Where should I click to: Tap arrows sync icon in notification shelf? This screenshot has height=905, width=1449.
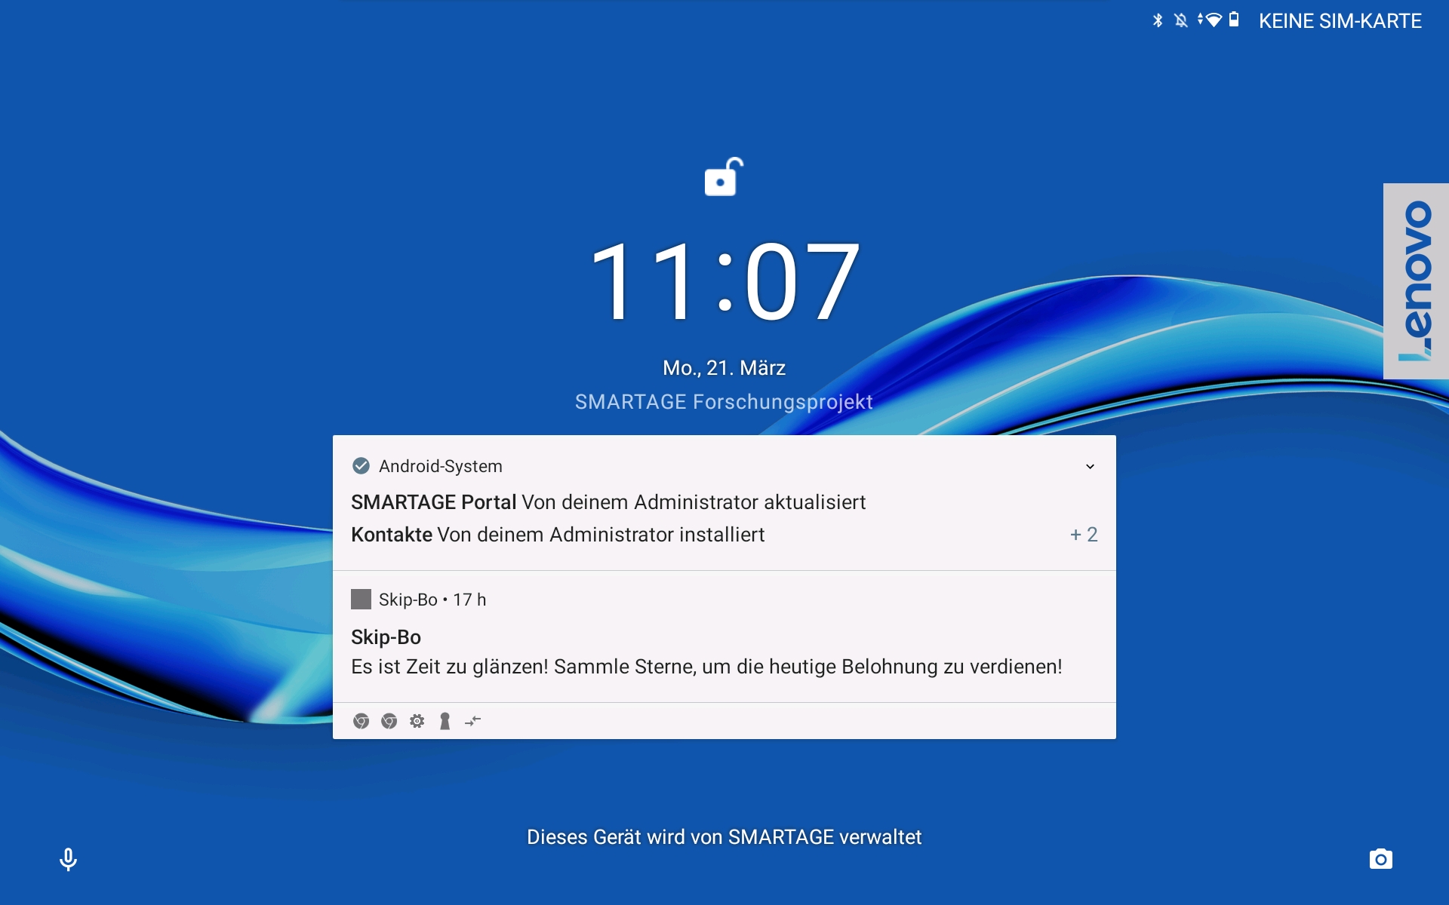(x=472, y=722)
